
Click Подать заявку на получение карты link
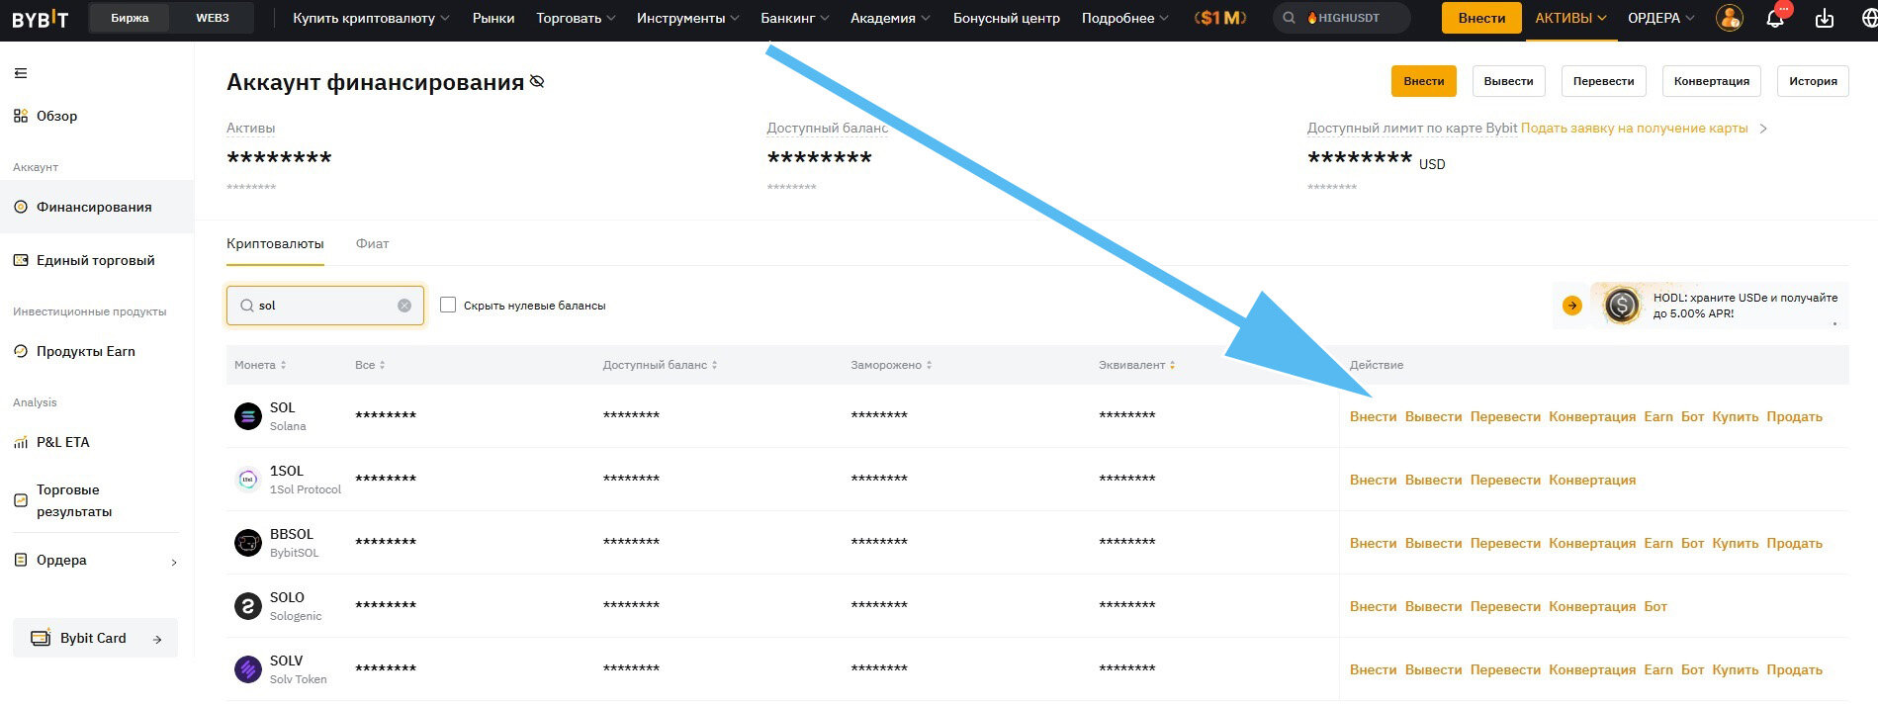(x=1634, y=128)
